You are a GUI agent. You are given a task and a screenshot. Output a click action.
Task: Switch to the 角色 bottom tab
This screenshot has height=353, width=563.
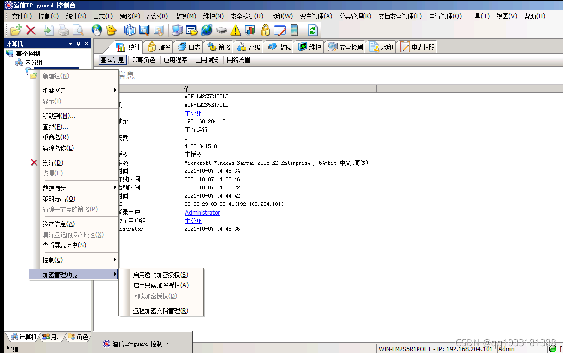point(78,337)
